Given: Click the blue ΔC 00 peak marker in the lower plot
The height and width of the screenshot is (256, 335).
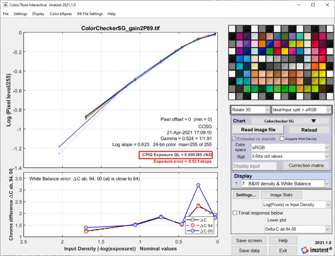Looking at the screenshot, I should [198, 185].
